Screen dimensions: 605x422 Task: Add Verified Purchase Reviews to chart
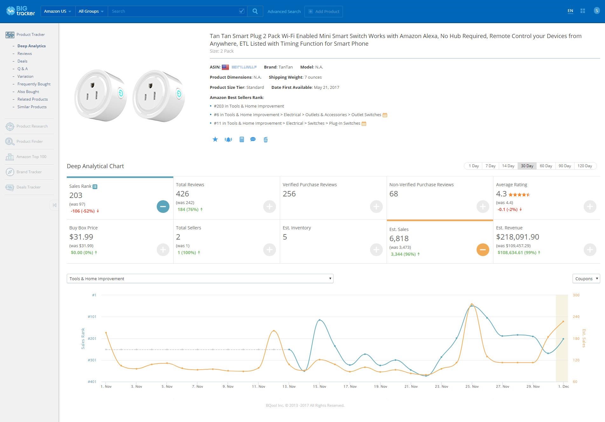point(376,207)
